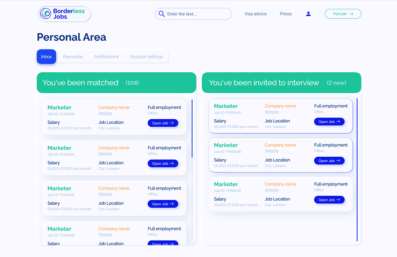Go to the Prices page
397x257 pixels.
coord(286,14)
